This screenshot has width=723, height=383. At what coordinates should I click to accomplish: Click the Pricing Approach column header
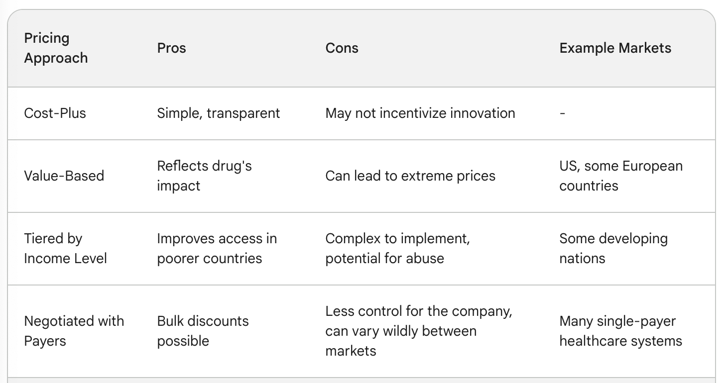point(56,48)
